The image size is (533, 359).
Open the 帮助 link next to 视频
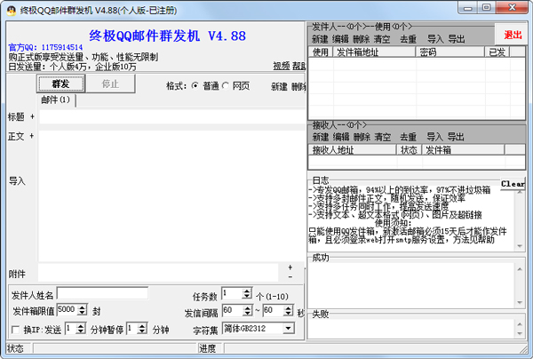(299, 66)
